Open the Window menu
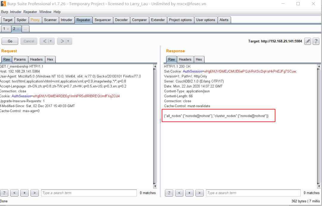This screenshot has width=322, height=206. pyautogui.click(x=45, y=12)
